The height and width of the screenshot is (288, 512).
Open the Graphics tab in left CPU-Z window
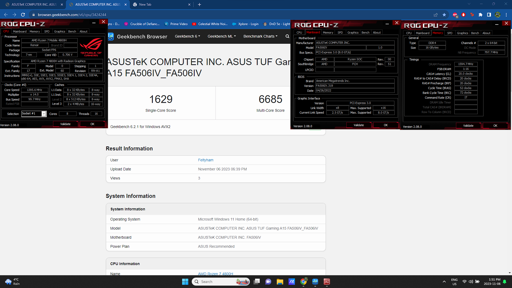(59, 31)
